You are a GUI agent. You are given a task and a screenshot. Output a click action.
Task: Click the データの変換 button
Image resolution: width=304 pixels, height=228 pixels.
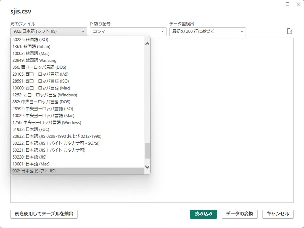(x=240, y=214)
